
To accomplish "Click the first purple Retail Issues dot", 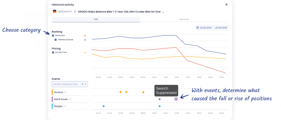I will click(160, 99).
